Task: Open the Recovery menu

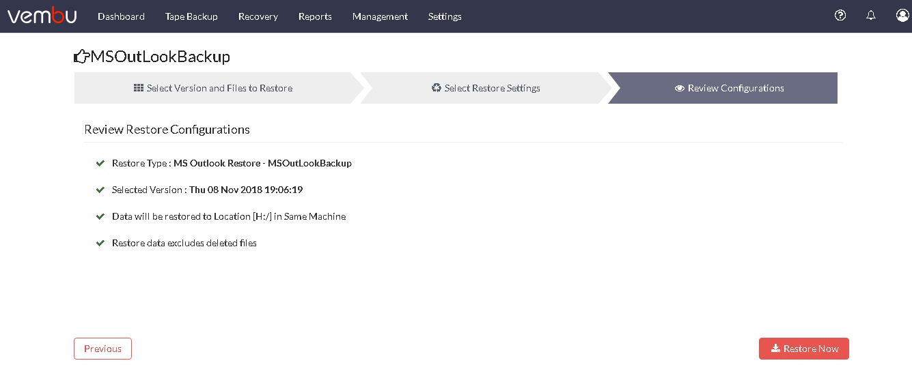Action: click(258, 16)
